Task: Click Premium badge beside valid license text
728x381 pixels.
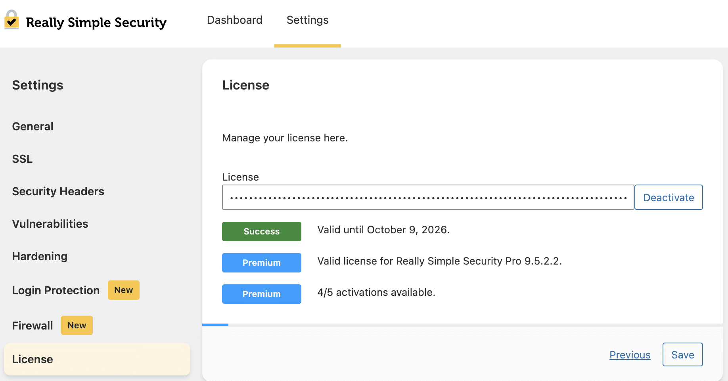Action: (x=261, y=263)
